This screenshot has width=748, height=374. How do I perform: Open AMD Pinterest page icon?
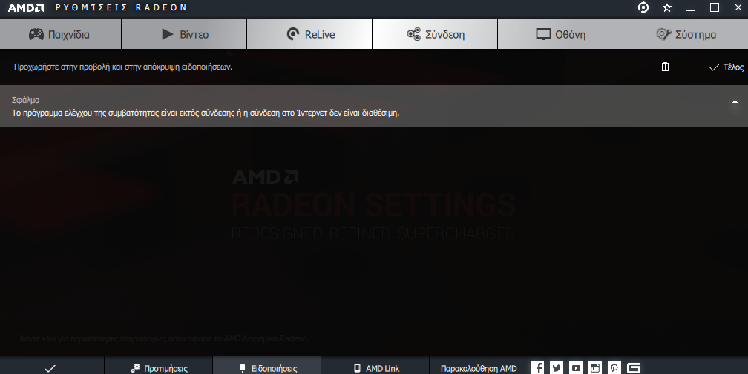(x=614, y=367)
